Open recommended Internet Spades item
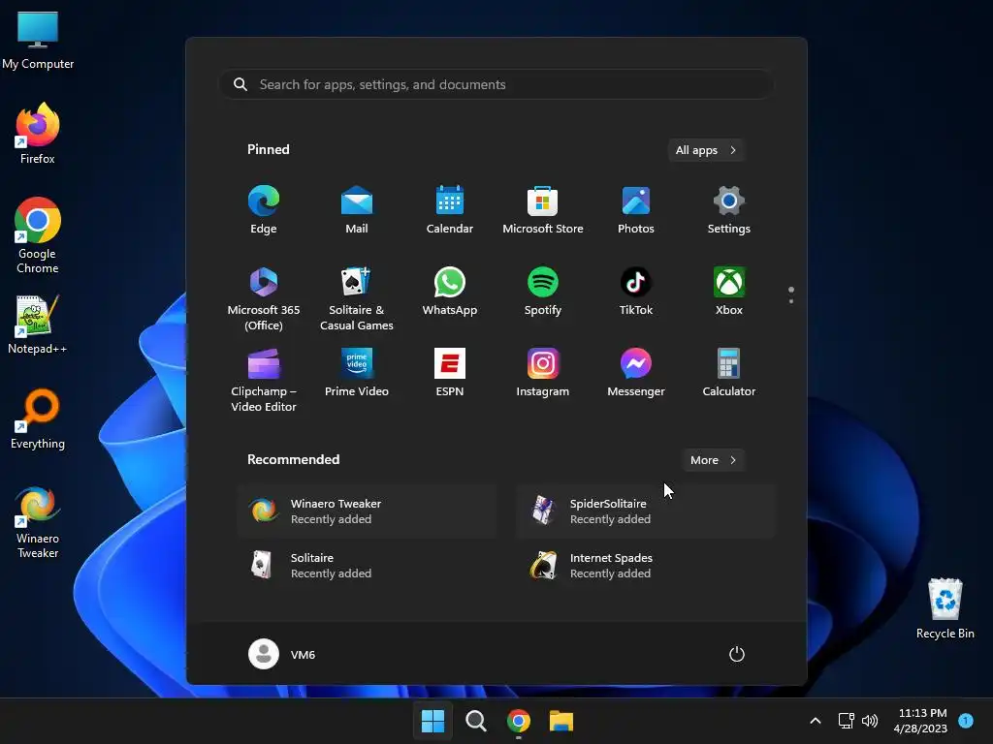 pyautogui.click(x=646, y=566)
